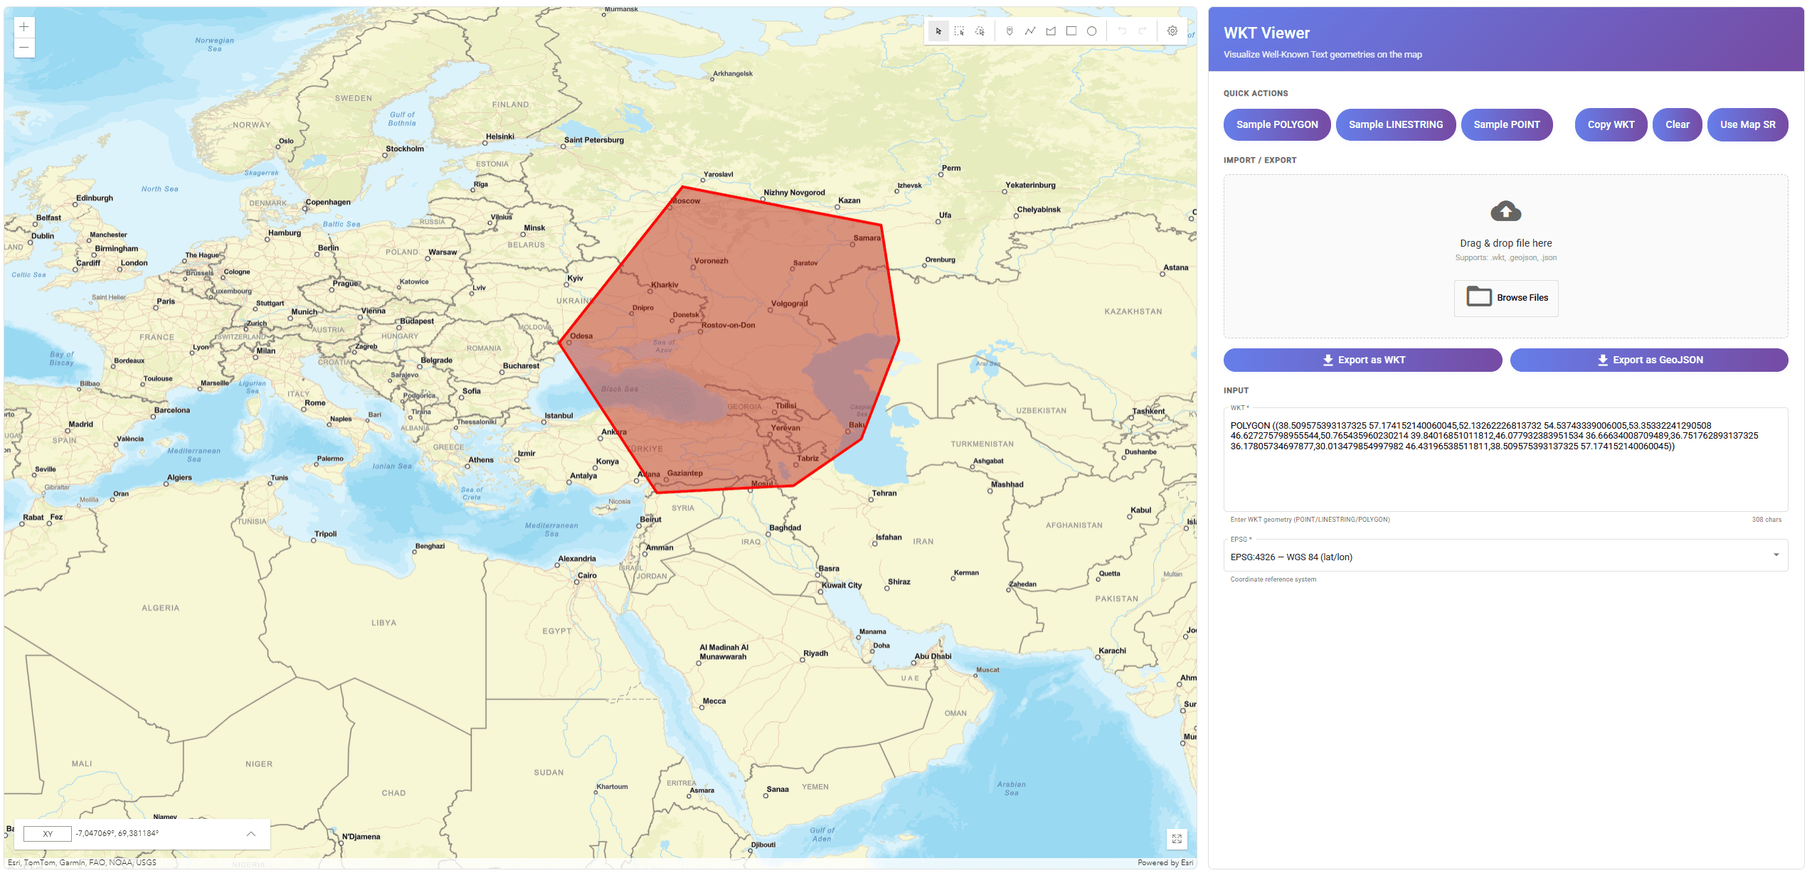Click Export as GeoJSON
Screen dimensions: 1812x873
(1648, 360)
